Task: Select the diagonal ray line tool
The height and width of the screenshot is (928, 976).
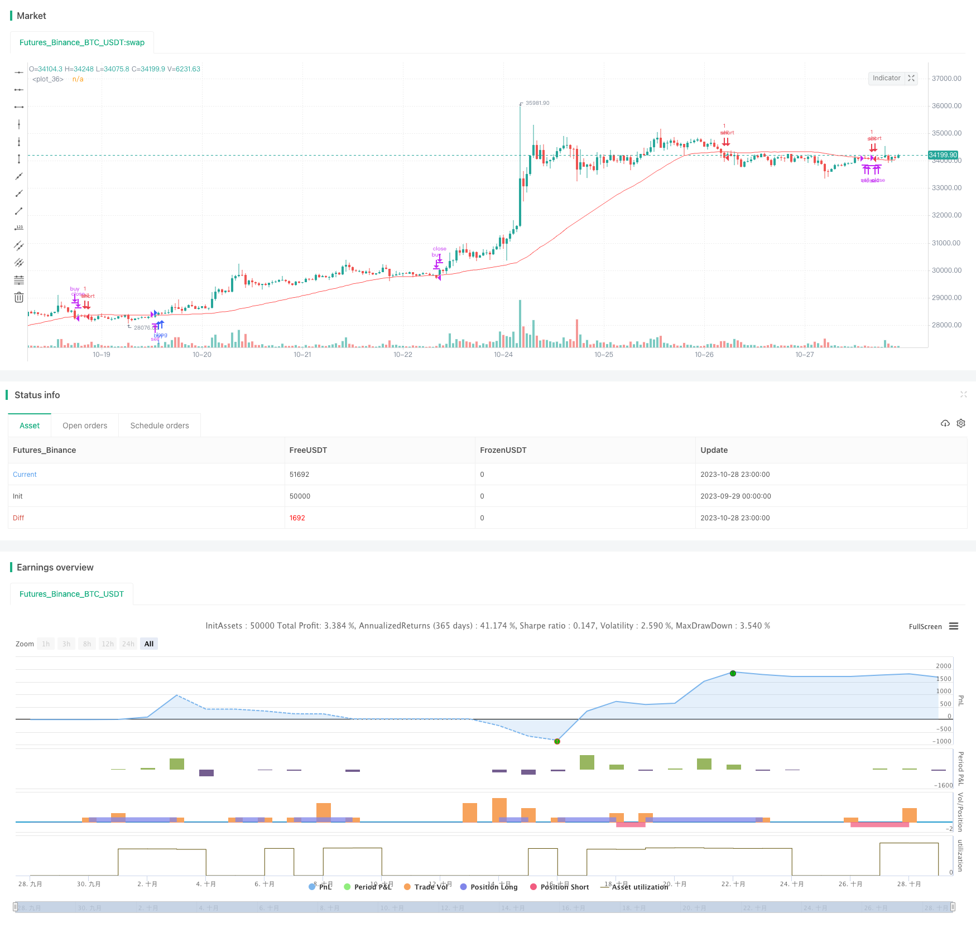Action: 19,194
